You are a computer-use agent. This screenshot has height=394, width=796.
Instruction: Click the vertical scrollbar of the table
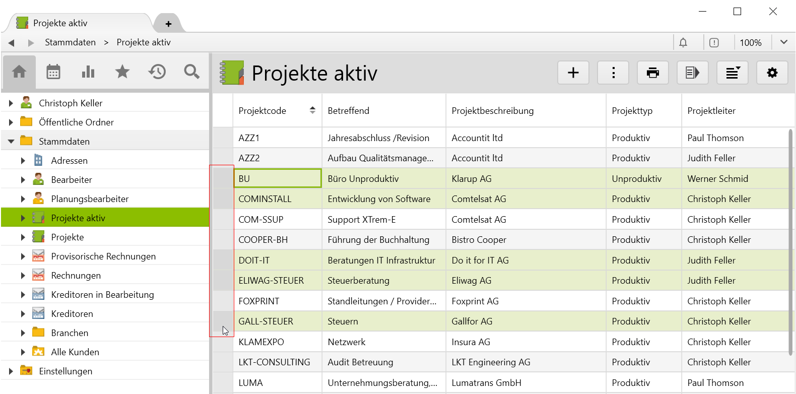[790, 242]
